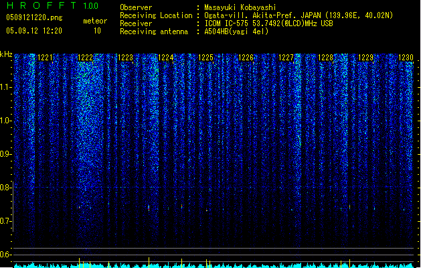
Task: Click the 1223 time marker
Action: (x=125, y=58)
